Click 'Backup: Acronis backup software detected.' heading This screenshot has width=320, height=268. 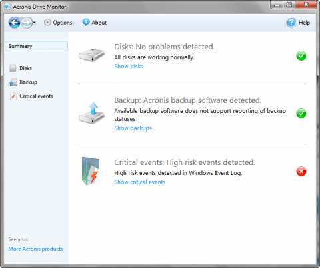(188, 100)
